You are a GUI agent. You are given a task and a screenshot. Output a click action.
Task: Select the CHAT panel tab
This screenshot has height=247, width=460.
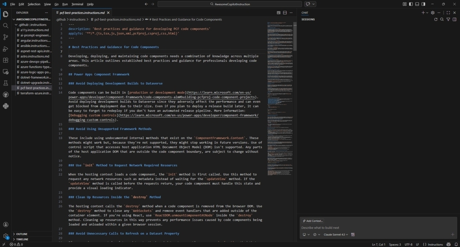[305, 13]
